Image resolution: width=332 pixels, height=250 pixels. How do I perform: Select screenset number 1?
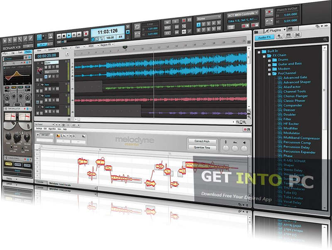coord(199,25)
